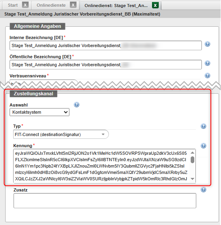Screen dimensions: 221x225
Task: Open help icon for Vertrauensniveau
Action: [x=207, y=75]
